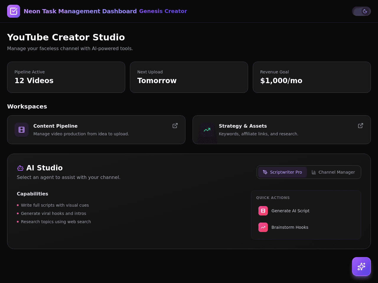Toggle the dark mode moon switch

click(361, 11)
